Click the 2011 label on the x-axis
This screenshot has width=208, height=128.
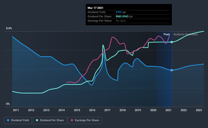[x=16, y=110]
